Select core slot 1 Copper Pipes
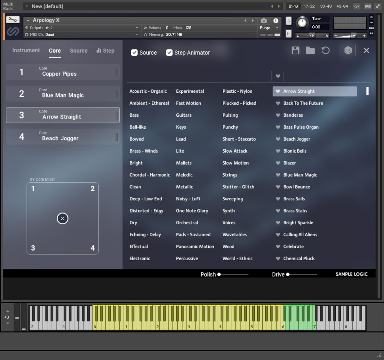This screenshot has width=384, height=360. point(63,72)
